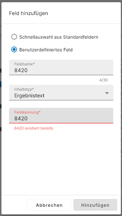Viewport: 122px width, 216px height.
Task: Place cursor in the 8420 Feldname value
Action: tap(21, 71)
